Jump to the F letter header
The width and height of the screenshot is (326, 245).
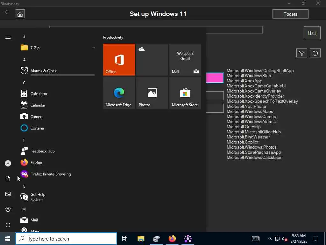point(24,140)
